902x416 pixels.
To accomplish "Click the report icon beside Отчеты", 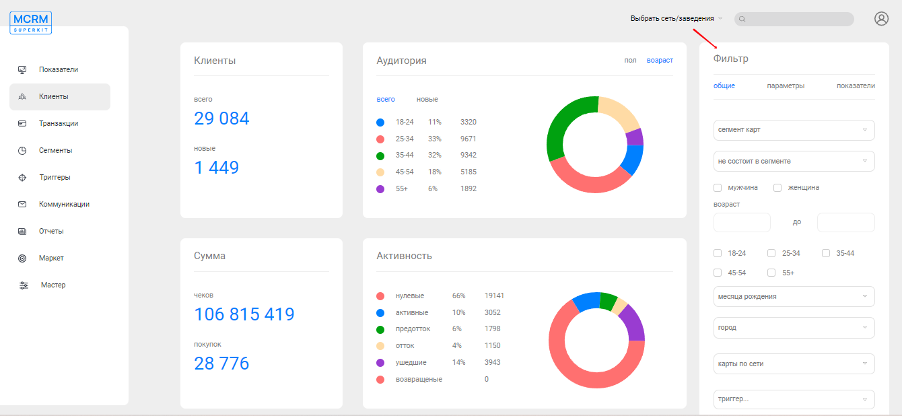I will pyautogui.click(x=22, y=231).
